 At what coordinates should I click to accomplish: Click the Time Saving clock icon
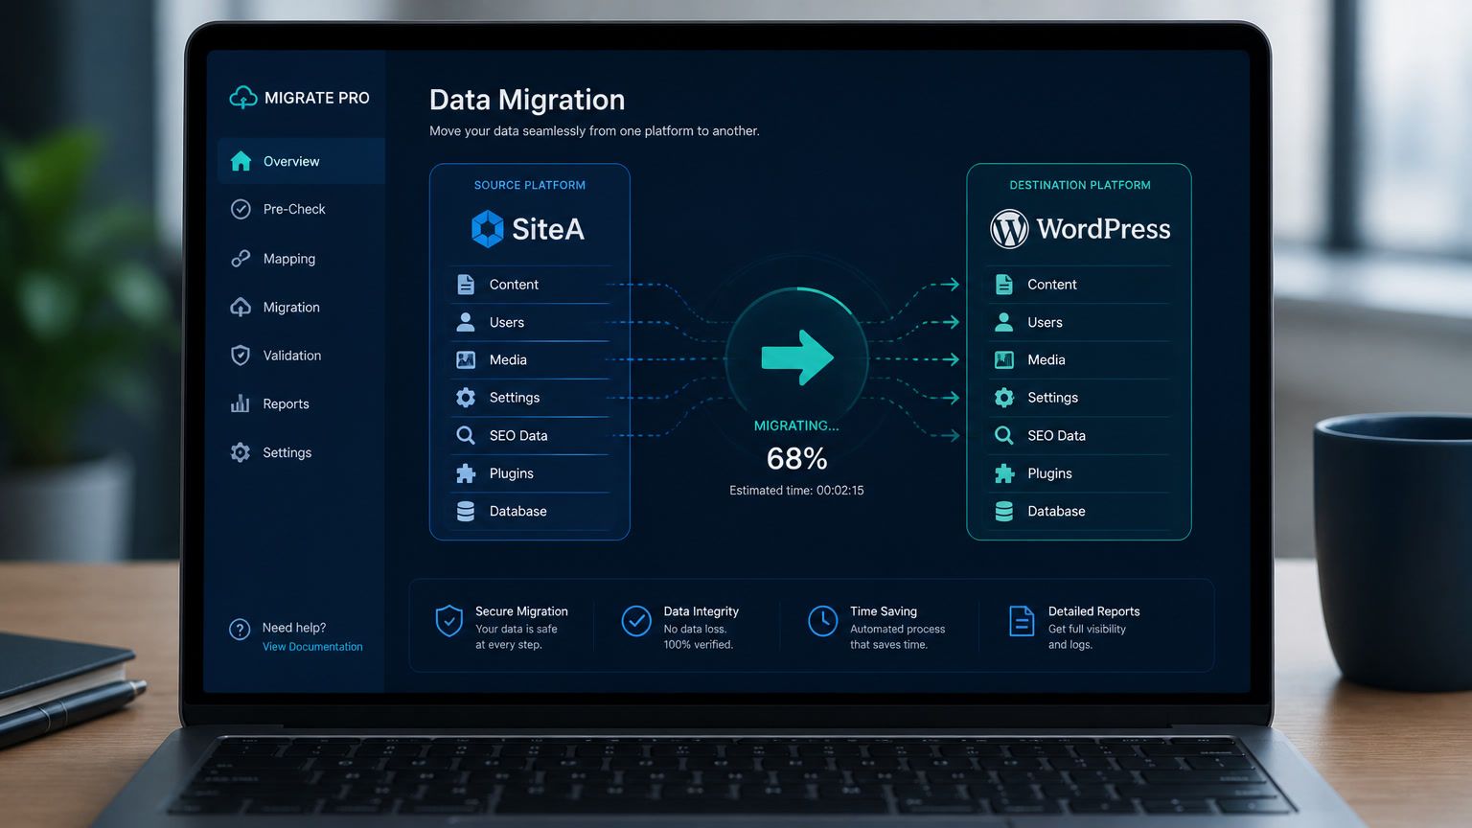pos(822,621)
